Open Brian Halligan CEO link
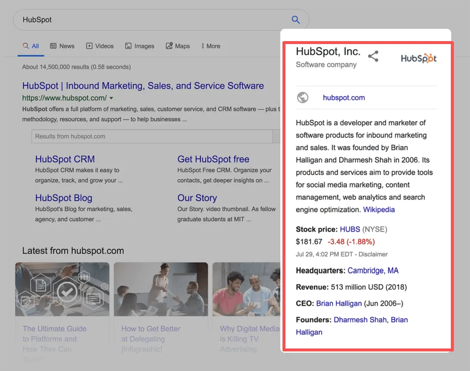This screenshot has height=371, width=470. click(339, 303)
